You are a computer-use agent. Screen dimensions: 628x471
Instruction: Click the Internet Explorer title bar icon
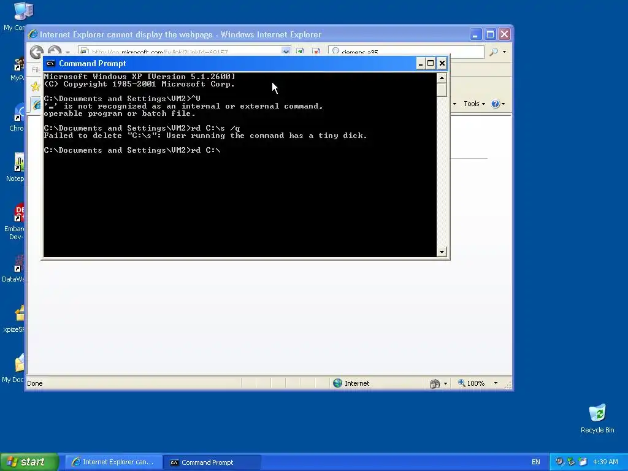[x=33, y=34]
